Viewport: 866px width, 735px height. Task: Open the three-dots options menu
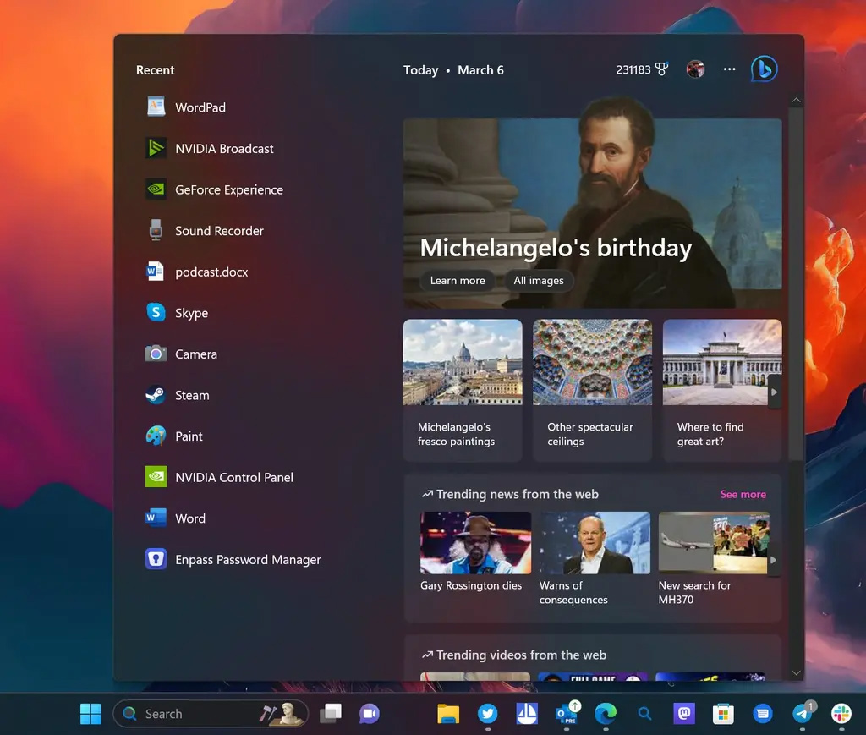click(x=730, y=69)
